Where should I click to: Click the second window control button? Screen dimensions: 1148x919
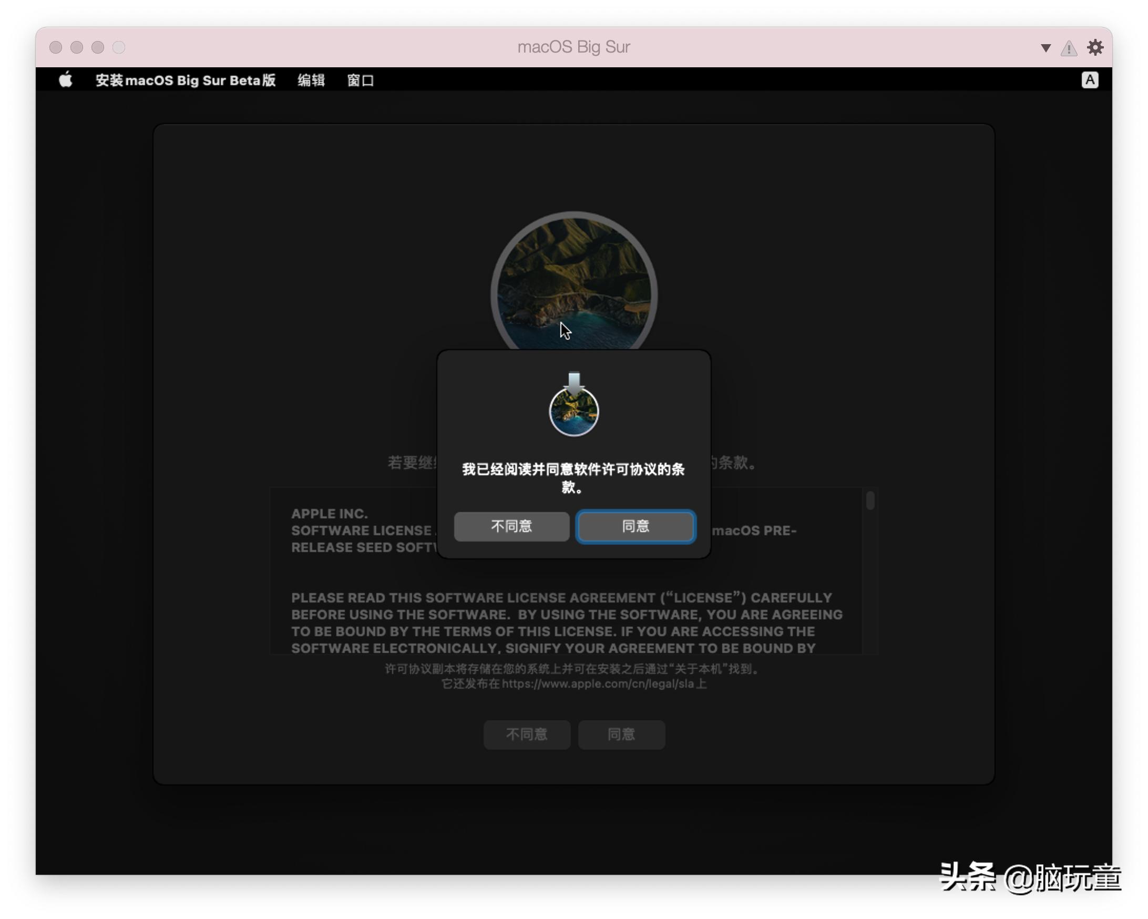(77, 47)
